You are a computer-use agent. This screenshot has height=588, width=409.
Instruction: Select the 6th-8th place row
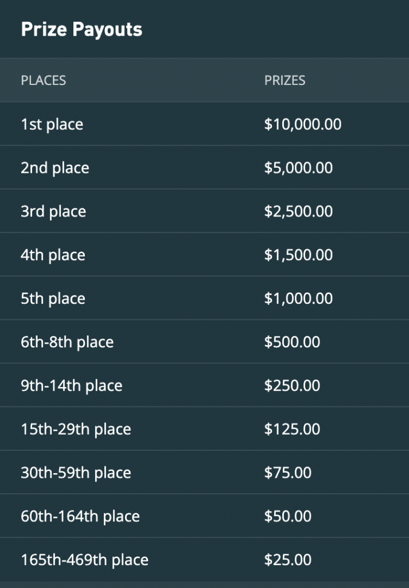(x=204, y=341)
